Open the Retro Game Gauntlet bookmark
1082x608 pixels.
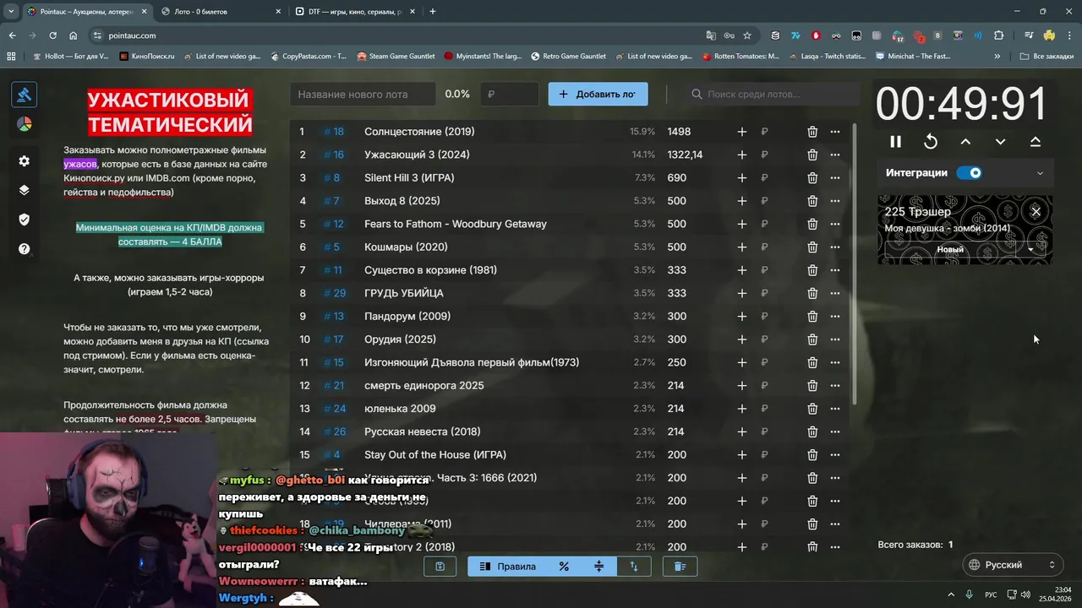click(569, 57)
